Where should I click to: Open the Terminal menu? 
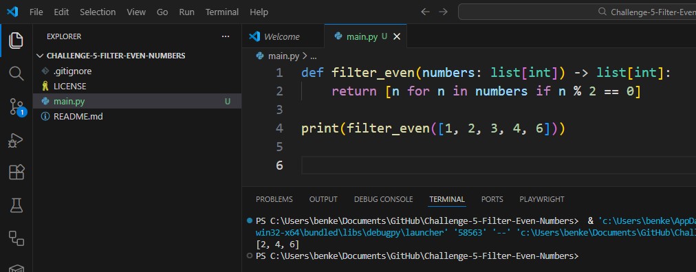coord(222,12)
